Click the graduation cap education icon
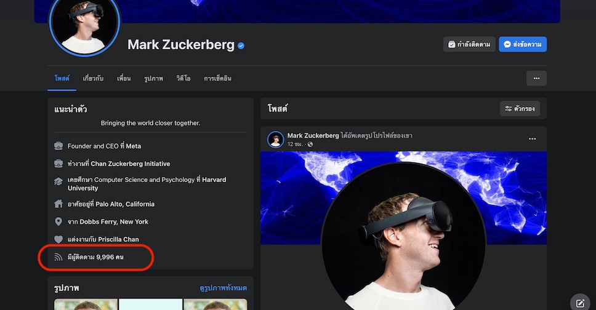This screenshot has width=596, height=310. (x=58, y=181)
